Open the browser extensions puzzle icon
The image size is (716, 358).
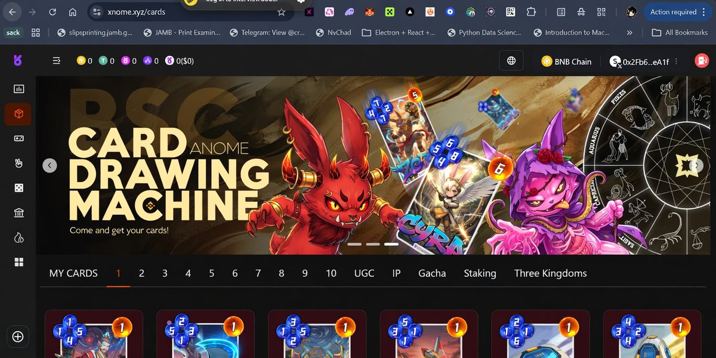[531, 11]
